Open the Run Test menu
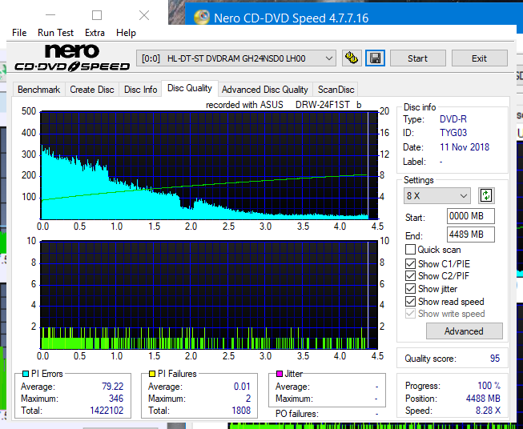The height and width of the screenshot is (429, 523). (55, 33)
